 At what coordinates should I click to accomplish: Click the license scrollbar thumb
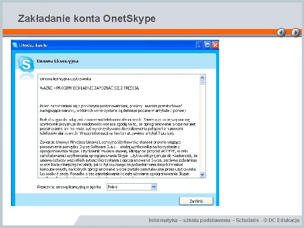pos(202,83)
